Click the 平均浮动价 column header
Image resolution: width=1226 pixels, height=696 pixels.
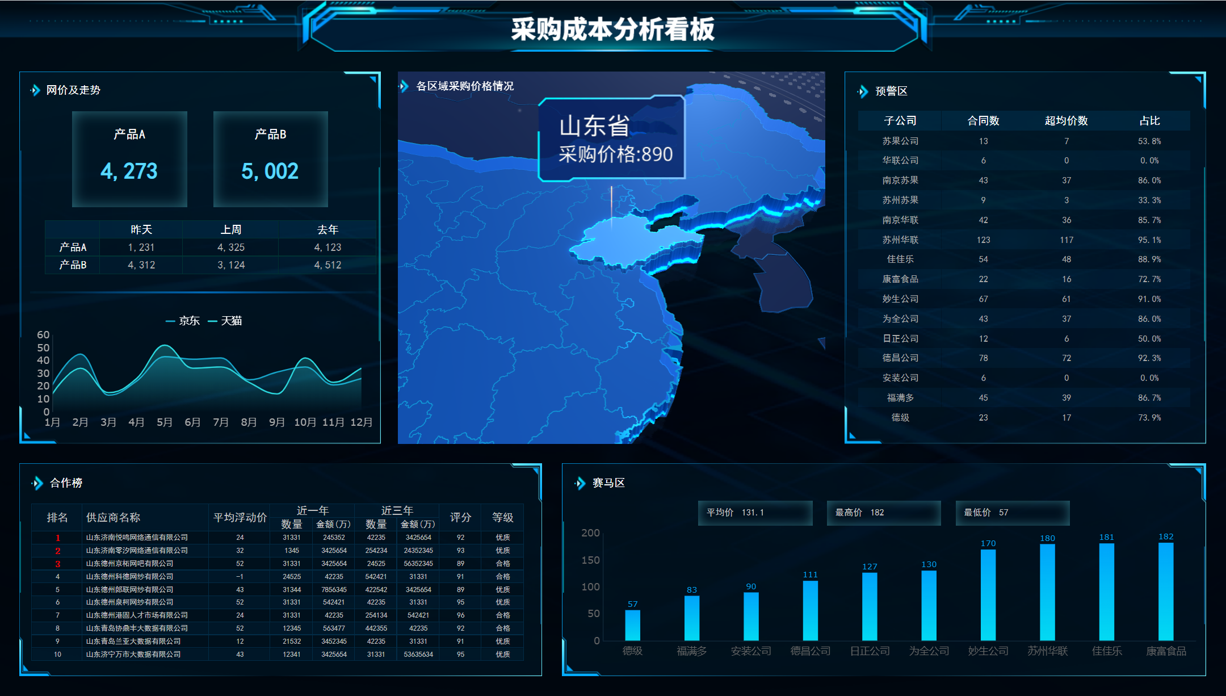[240, 517]
